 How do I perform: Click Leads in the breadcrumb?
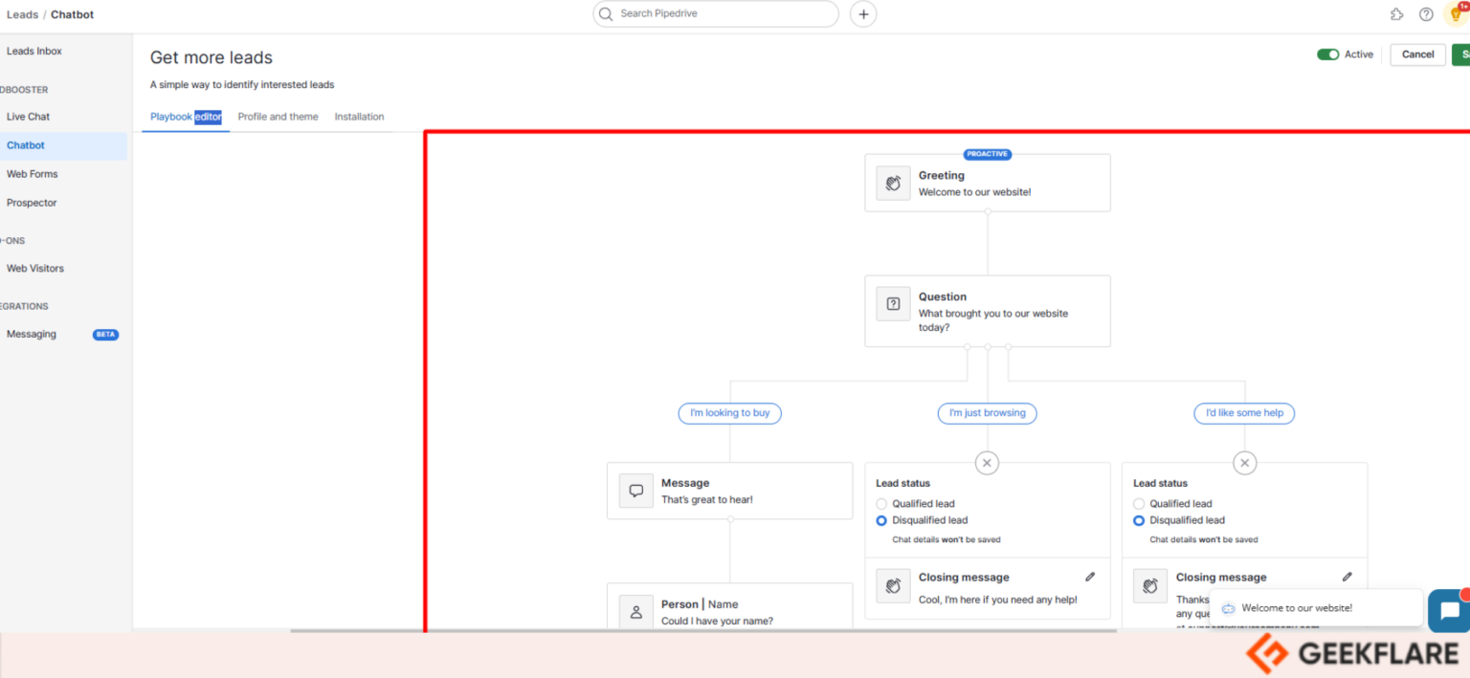point(22,14)
